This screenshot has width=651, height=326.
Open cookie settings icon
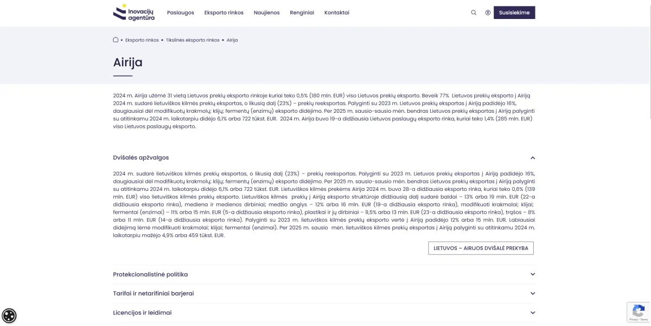(x=9, y=316)
